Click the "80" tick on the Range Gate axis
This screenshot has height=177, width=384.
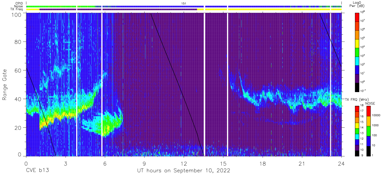click(18, 42)
